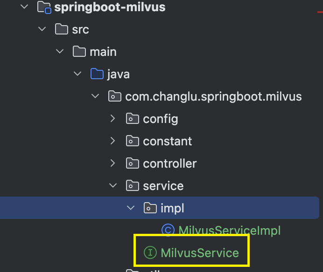Collapse the src folder chevron
323x272 pixels.
pyautogui.click(x=42, y=29)
